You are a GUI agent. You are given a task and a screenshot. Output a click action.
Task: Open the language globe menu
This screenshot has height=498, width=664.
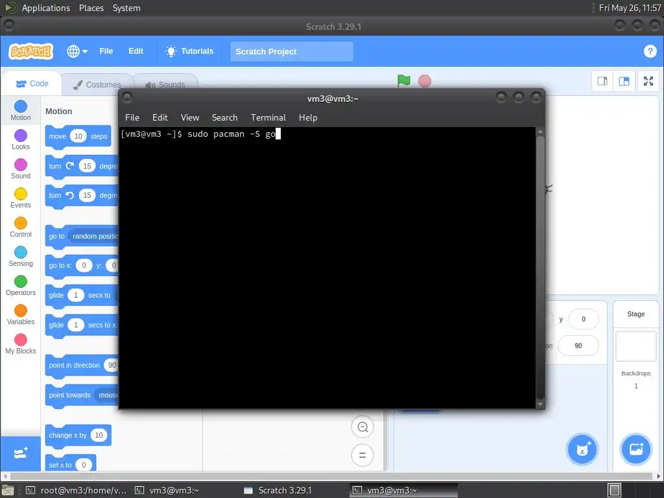[x=77, y=51]
